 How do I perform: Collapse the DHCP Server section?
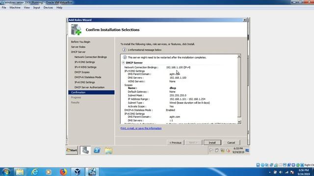123,63
